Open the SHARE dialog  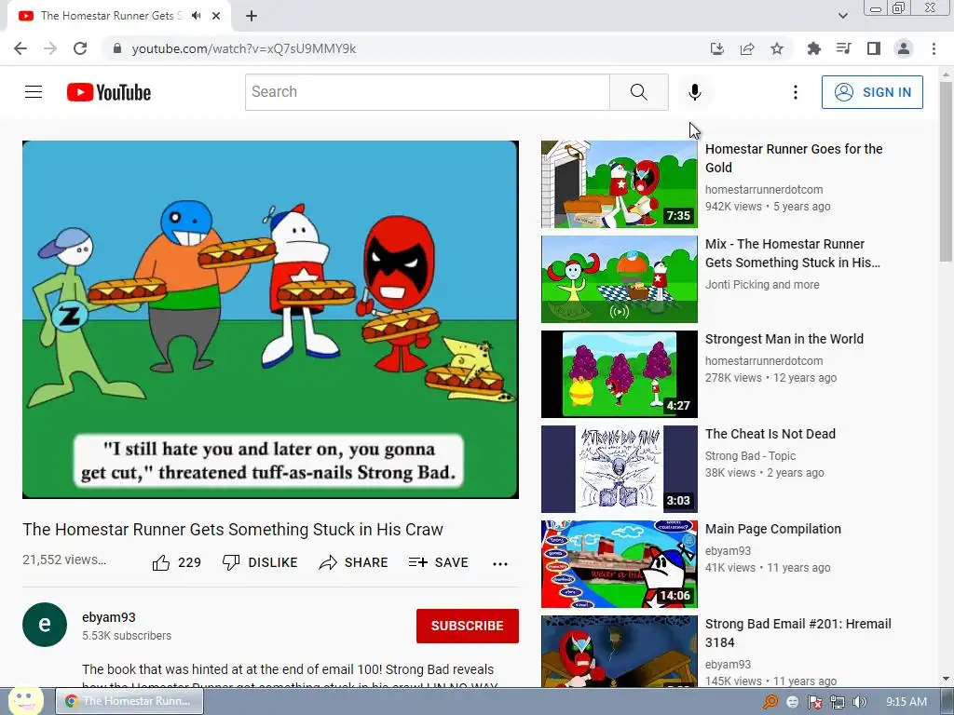point(353,562)
